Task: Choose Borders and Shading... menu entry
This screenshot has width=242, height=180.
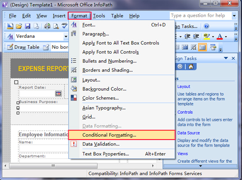Action: coord(121,70)
